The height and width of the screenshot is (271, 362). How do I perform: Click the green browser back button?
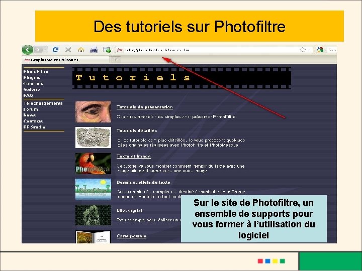click(28, 50)
